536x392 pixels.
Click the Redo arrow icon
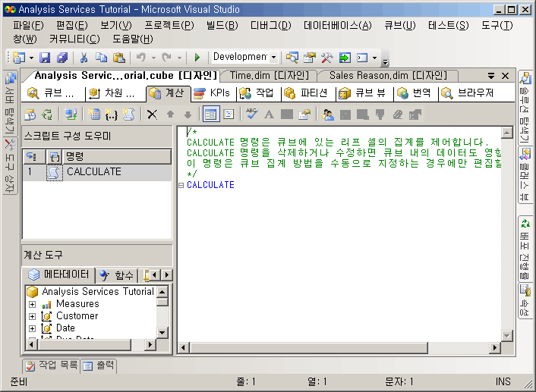click(167, 58)
